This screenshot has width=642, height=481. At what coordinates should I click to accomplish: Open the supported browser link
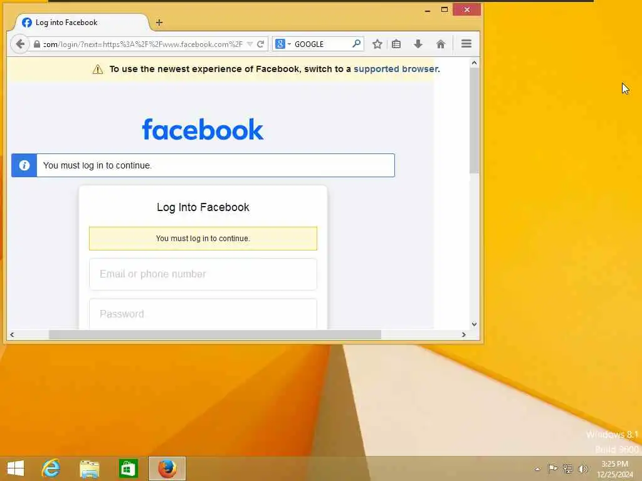[396, 69]
